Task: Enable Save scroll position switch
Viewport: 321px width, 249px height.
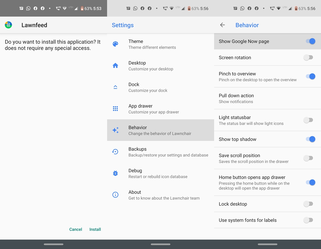Action: point(308,158)
